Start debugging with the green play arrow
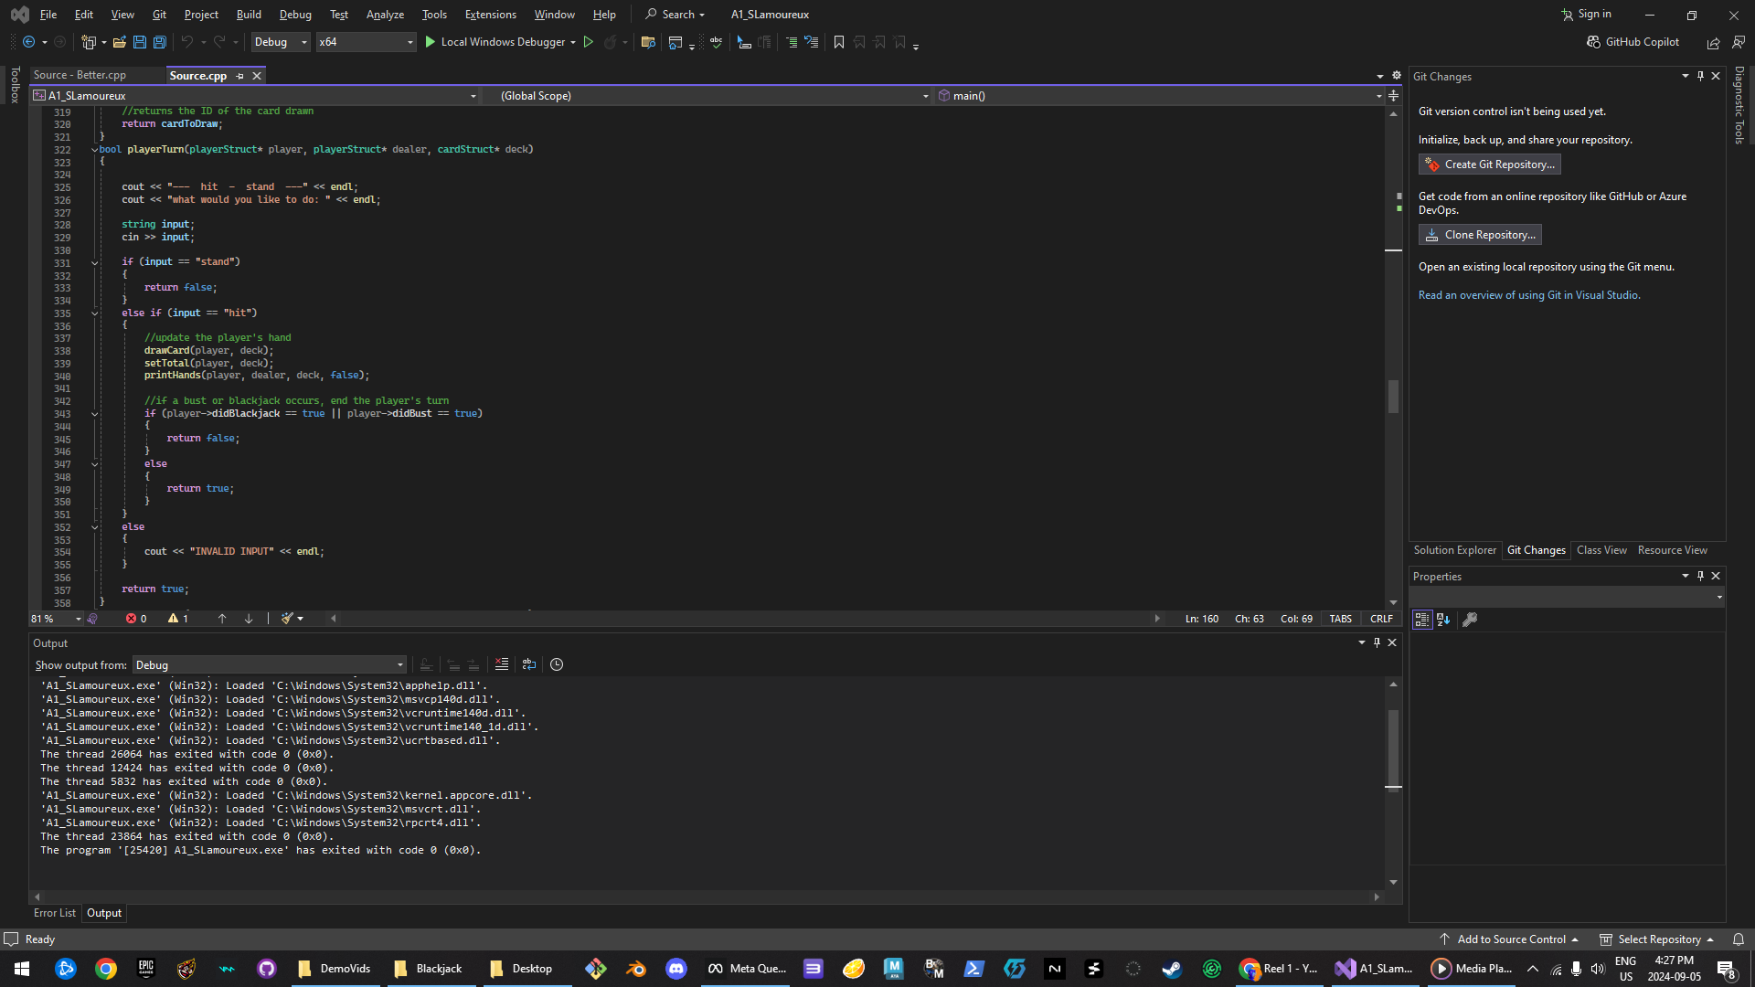This screenshot has height=987, width=1755. (x=431, y=42)
